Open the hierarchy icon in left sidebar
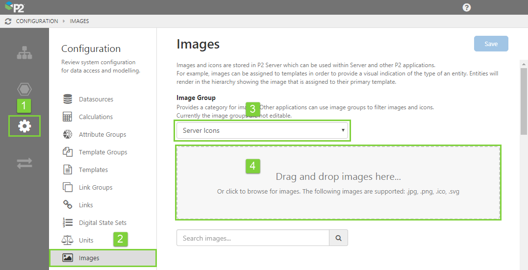This screenshot has width=528, height=270. click(x=25, y=53)
